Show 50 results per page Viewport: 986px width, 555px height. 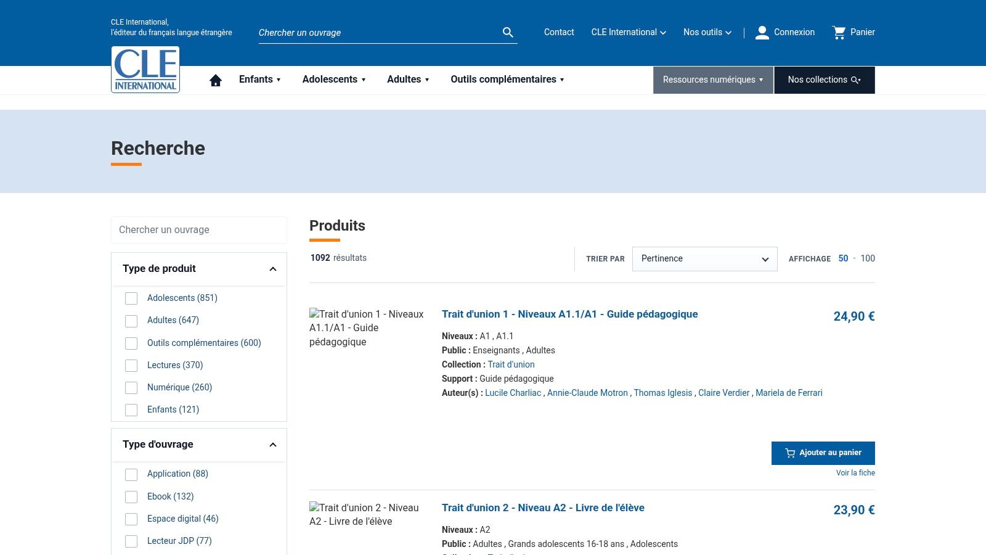coord(843,258)
